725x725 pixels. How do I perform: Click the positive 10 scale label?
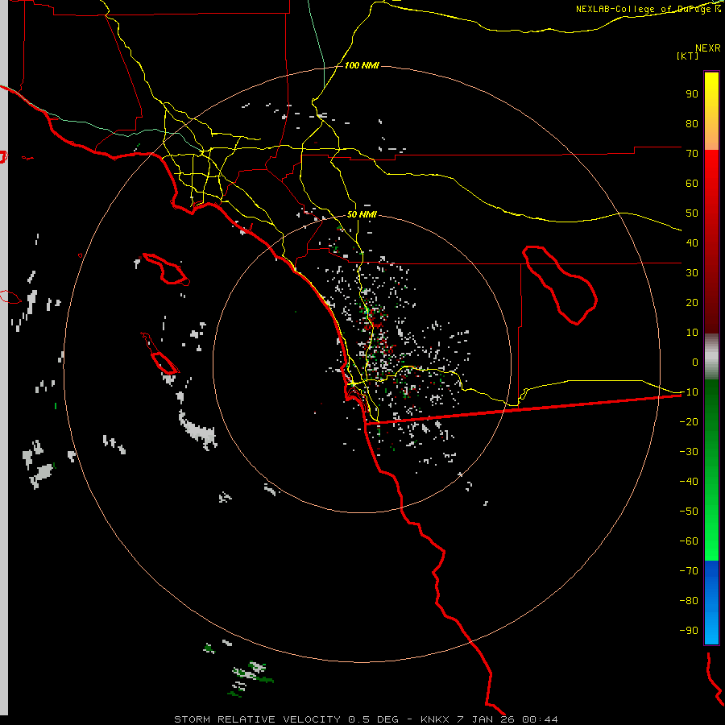pos(692,333)
